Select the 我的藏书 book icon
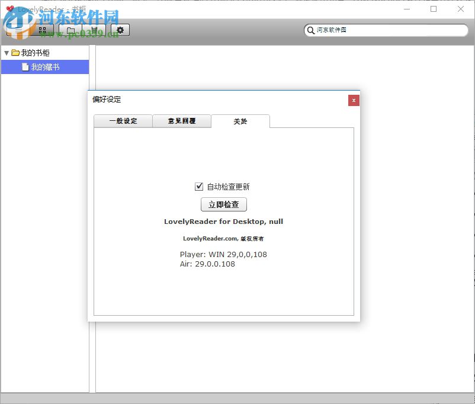Screen dimensions: 475x404 click(25, 66)
